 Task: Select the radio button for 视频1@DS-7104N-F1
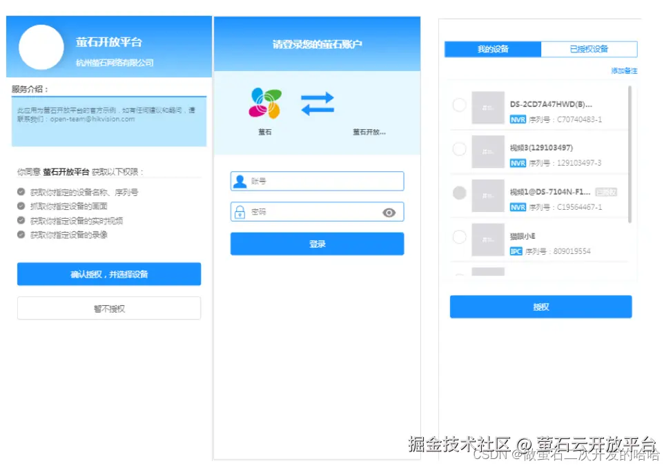pos(459,193)
